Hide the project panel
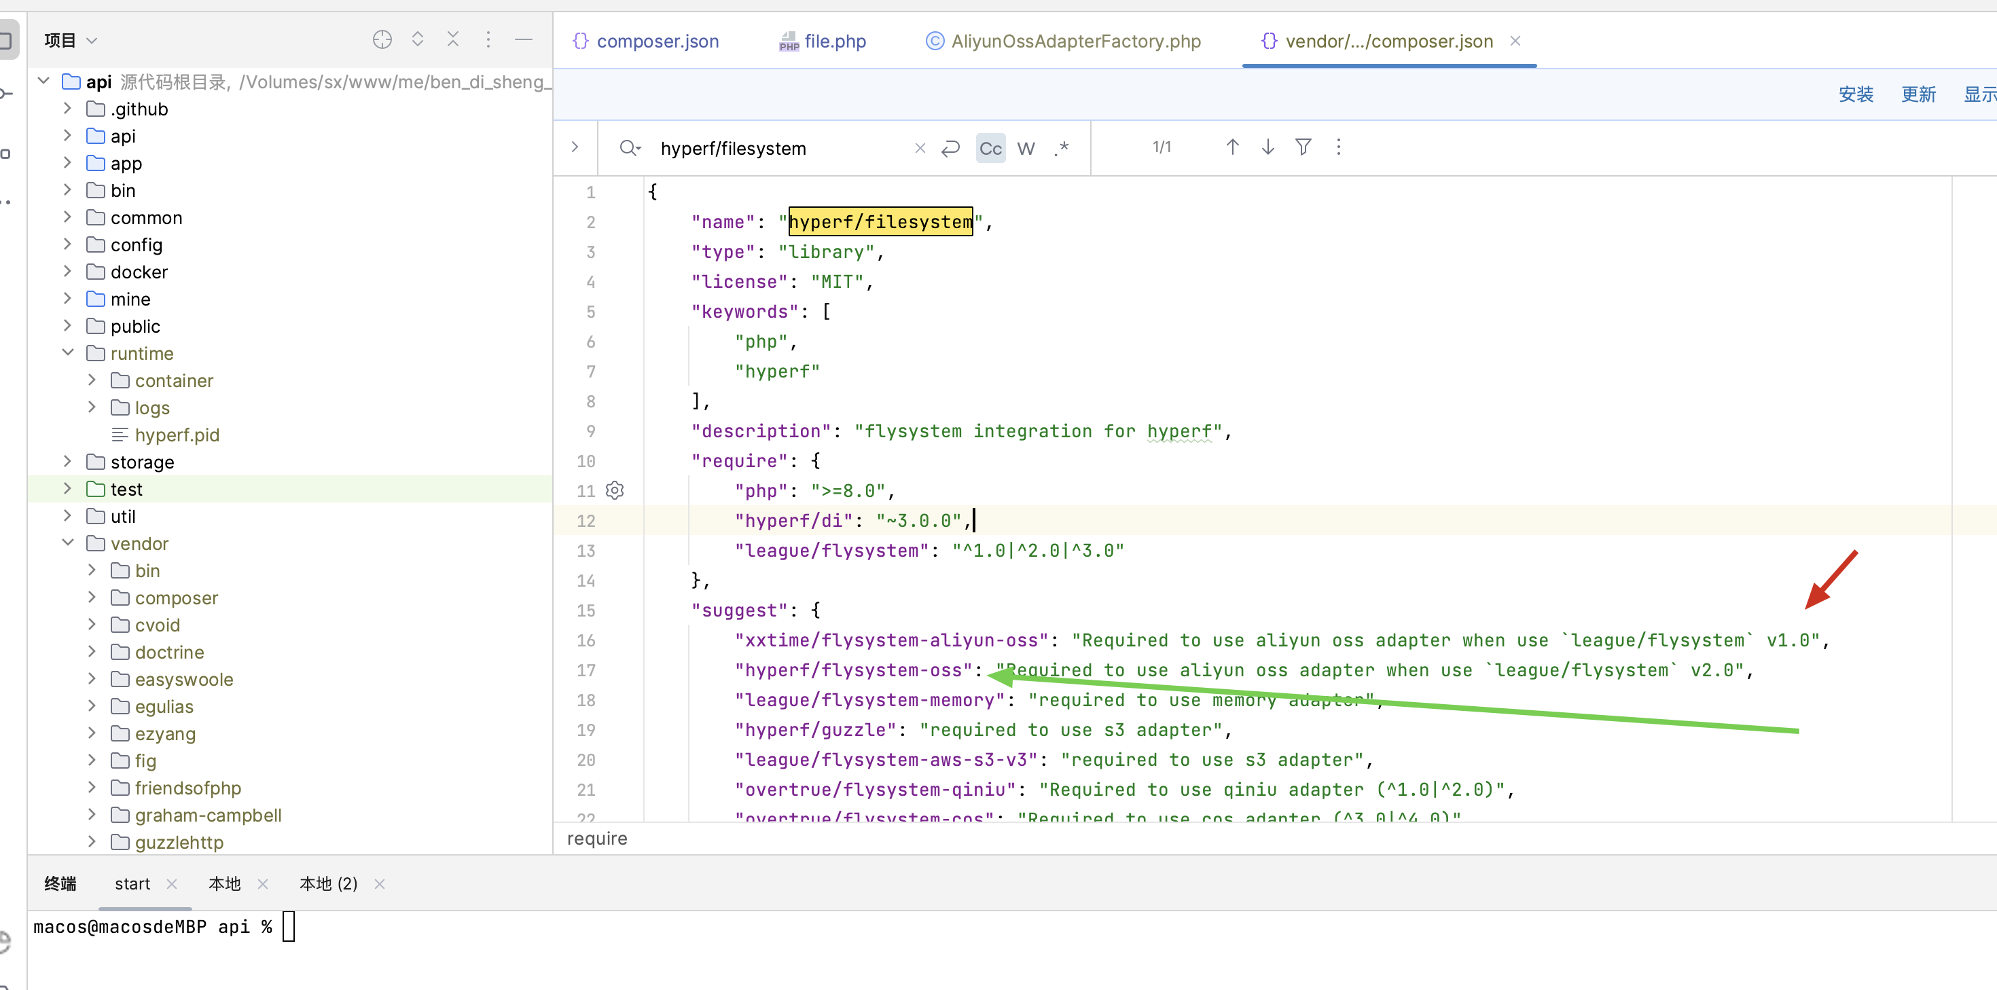 point(524,39)
